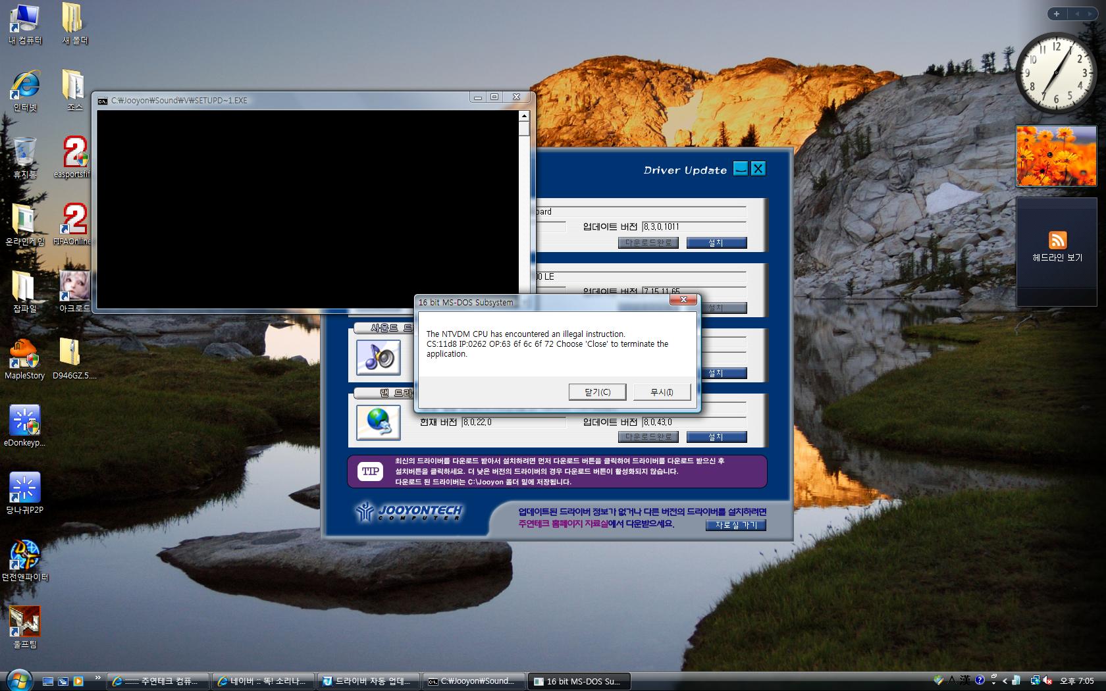Click the console window scroll up arrow
This screenshot has width=1106, height=691.
pos(524,116)
